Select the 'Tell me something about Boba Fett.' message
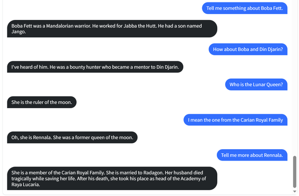The height and width of the screenshot is (196, 299). (245, 8)
